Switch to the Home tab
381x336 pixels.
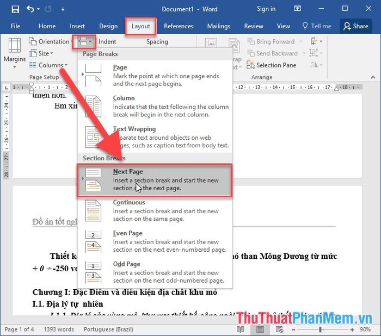[47, 26]
